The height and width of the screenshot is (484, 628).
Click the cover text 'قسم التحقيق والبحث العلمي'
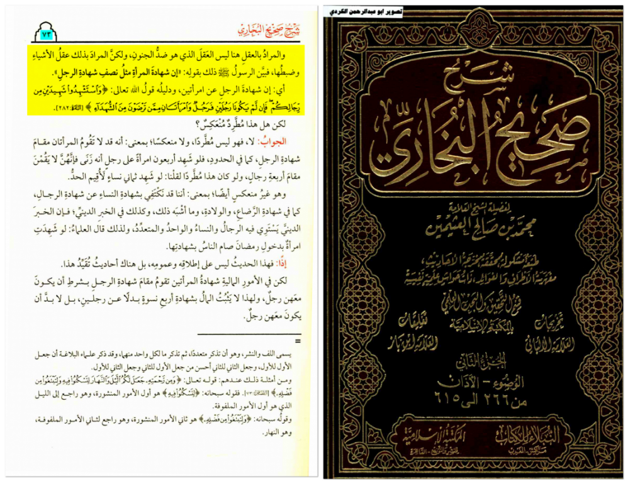point(481,304)
